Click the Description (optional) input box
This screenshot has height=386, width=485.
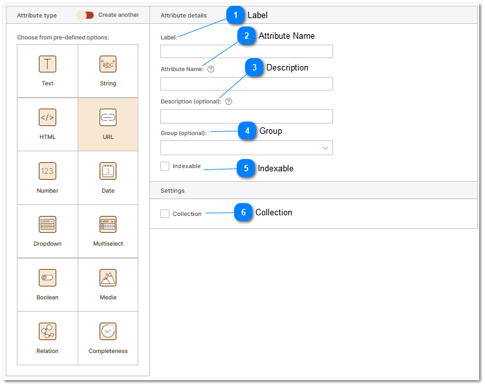(246, 116)
